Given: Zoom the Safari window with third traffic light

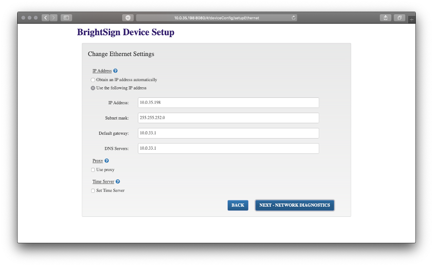Looking at the screenshot, I should (36, 18).
